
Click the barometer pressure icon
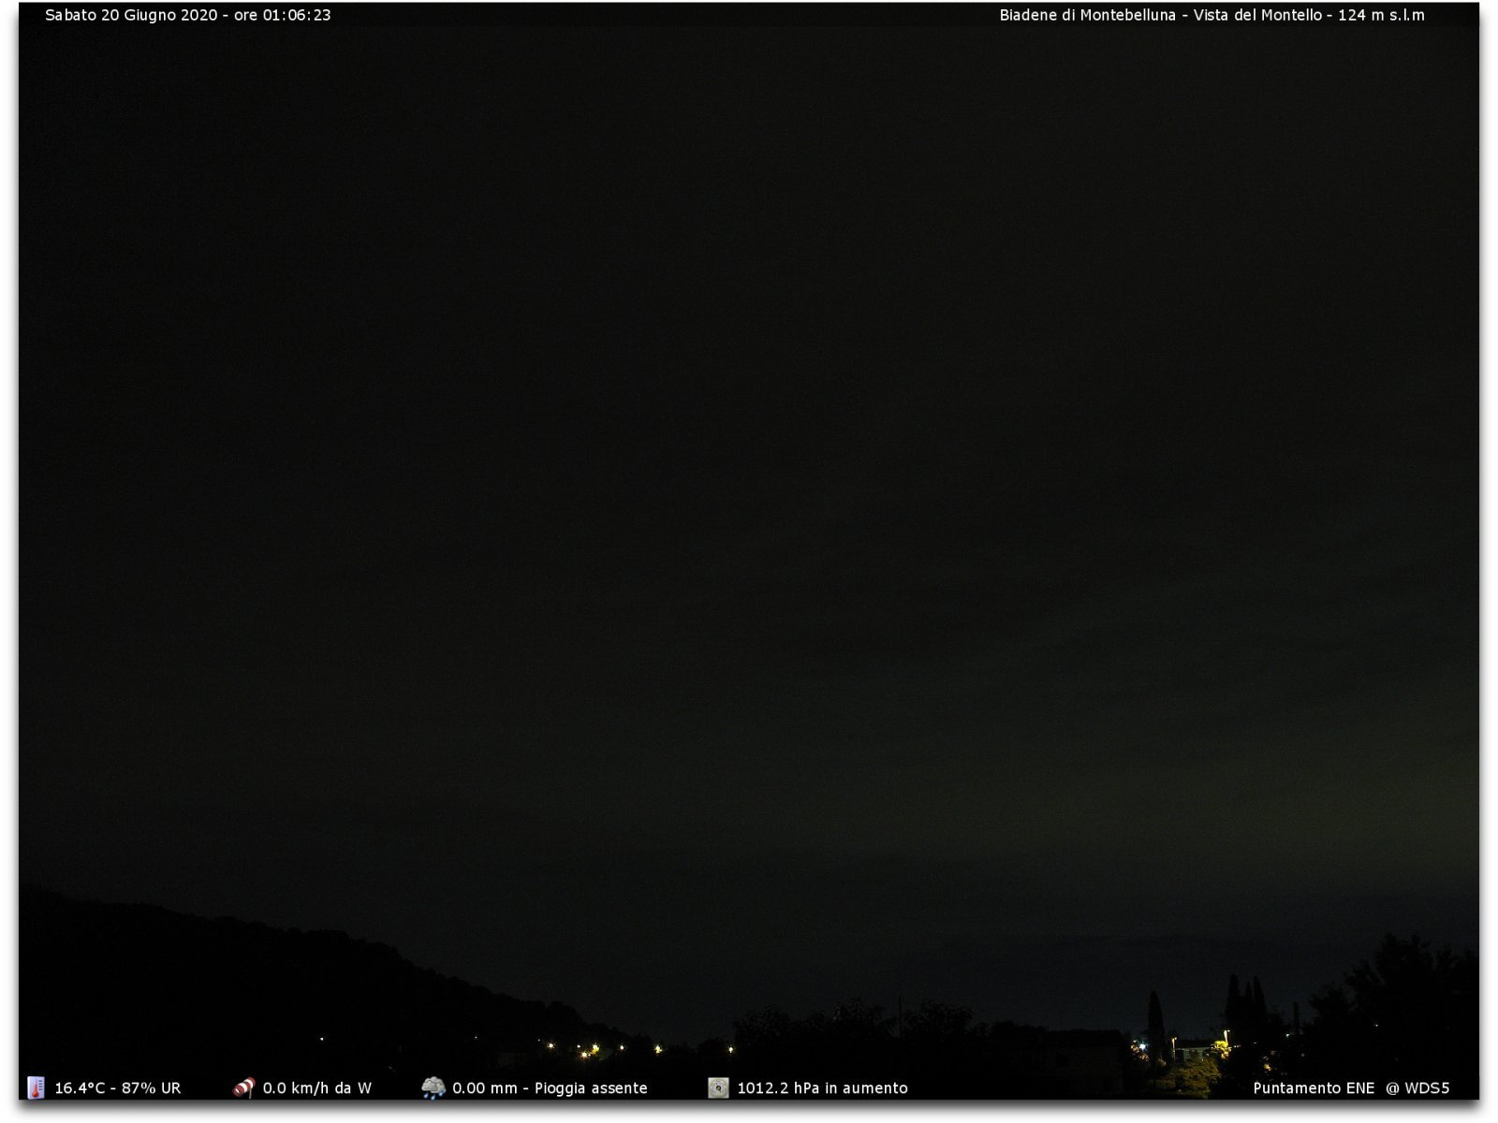pyautogui.click(x=718, y=1087)
